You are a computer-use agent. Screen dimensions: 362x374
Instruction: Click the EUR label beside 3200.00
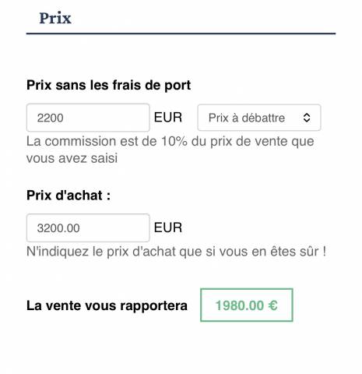click(168, 228)
